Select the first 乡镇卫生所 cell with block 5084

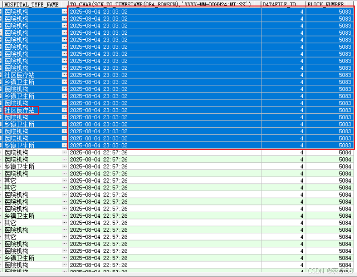coord(32,167)
